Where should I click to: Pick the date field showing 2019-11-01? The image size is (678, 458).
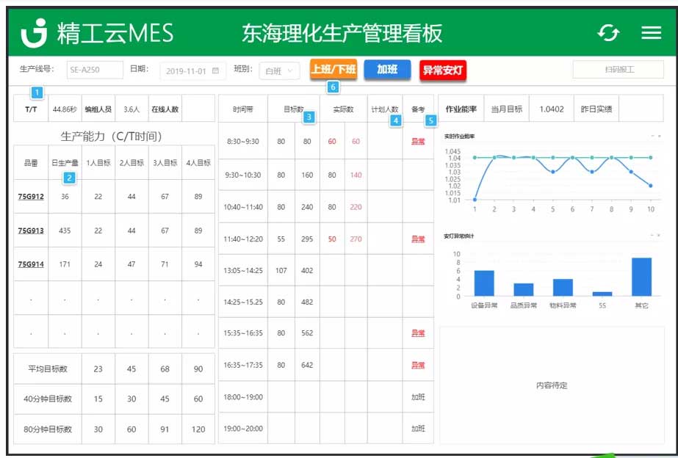point(187,71)
